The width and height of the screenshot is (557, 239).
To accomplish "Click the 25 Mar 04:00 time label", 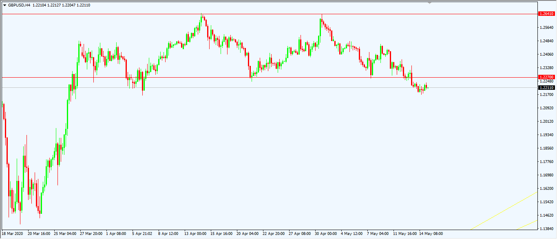I will click(65, 234).
